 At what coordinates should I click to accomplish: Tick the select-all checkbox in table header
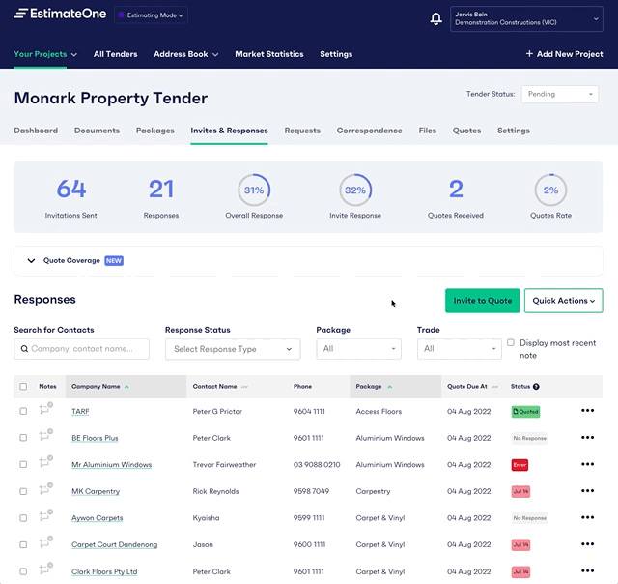coord(23,387)
